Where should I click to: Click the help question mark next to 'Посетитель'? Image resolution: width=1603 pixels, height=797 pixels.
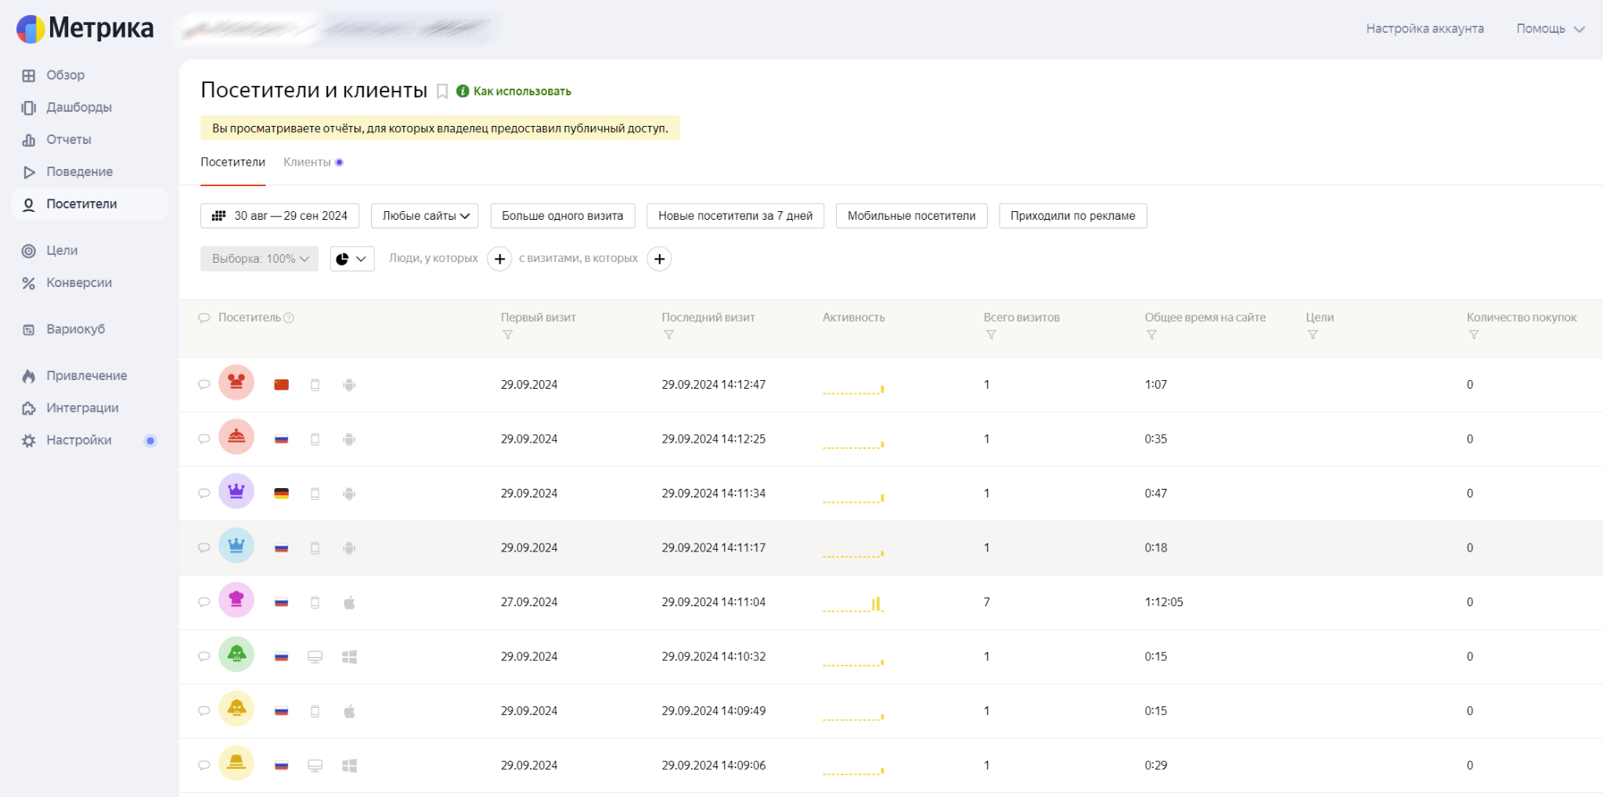point(289,318)
